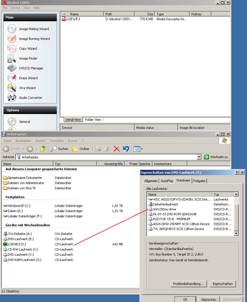Sort Alcohol image list by Name column
The height and width of the screenshot is (302, 247).
click(x=82, y=14)
